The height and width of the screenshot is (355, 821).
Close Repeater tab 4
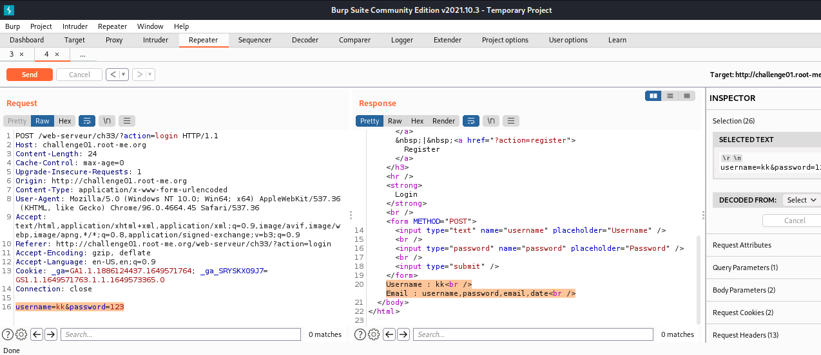coord(57,55)
